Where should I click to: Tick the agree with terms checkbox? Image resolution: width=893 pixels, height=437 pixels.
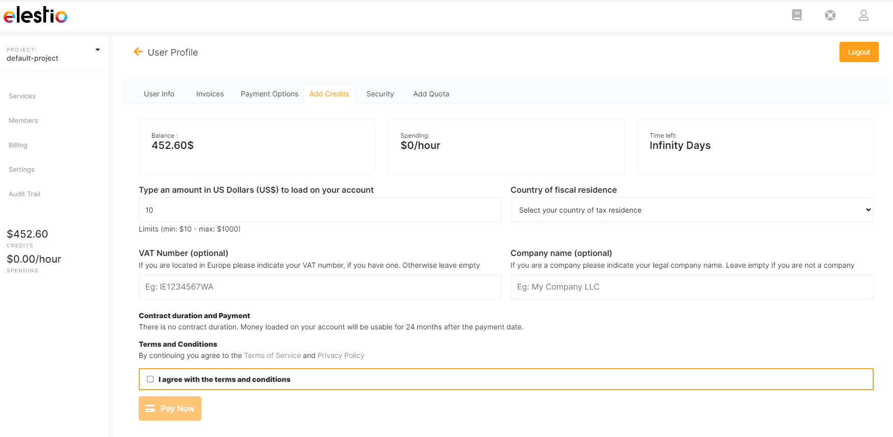click(x=150, y=379)
